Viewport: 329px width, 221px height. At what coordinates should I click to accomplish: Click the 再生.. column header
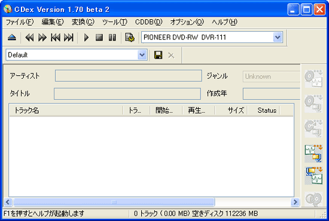point(199,110)
